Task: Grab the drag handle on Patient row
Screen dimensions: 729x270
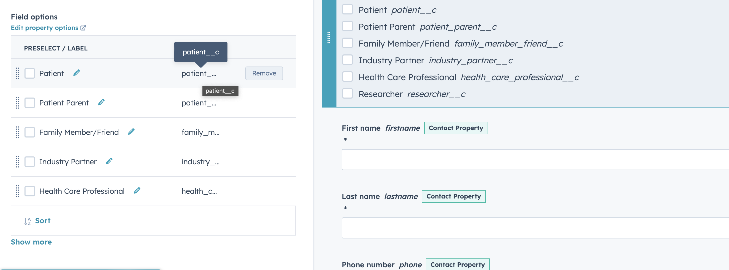Action: [x=18, y=73]
